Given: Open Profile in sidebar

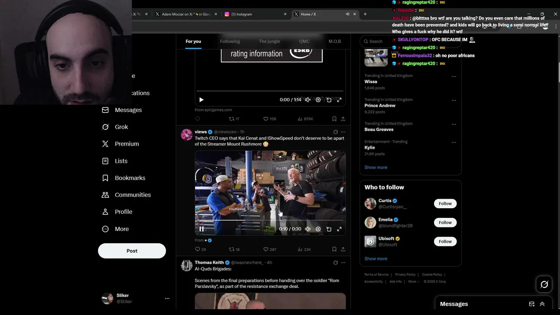Looking at the screenshot, I should 117,212.
